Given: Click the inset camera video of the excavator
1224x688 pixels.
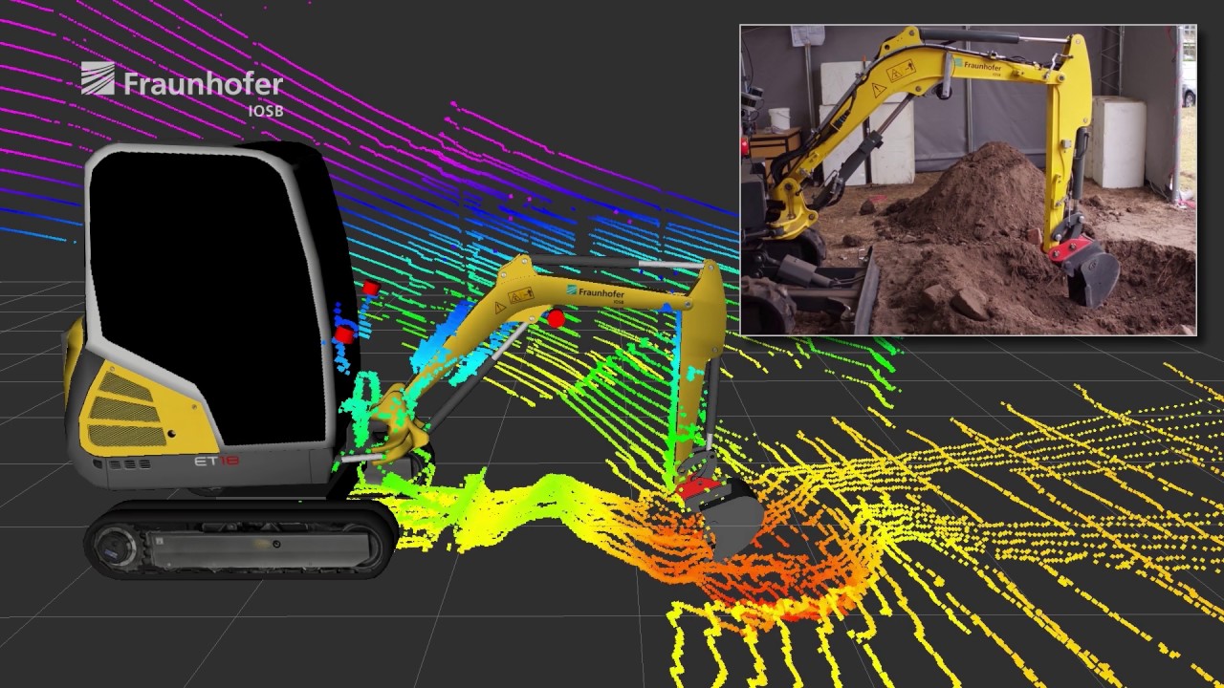Looking at the screenshot, I should 968,180.
